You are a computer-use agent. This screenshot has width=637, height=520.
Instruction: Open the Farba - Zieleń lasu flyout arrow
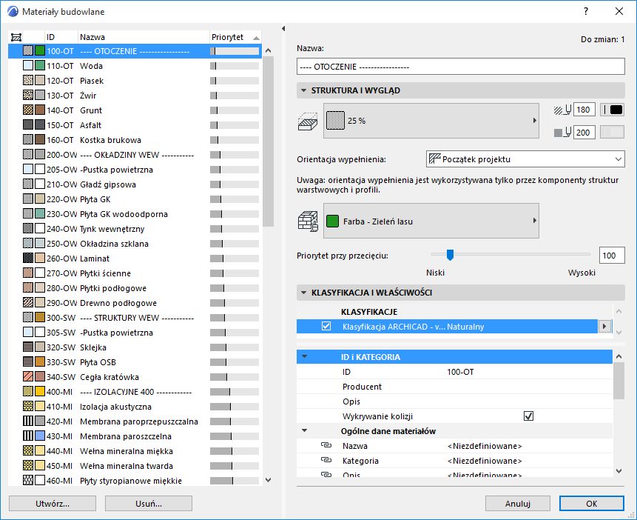pos(535,221)
